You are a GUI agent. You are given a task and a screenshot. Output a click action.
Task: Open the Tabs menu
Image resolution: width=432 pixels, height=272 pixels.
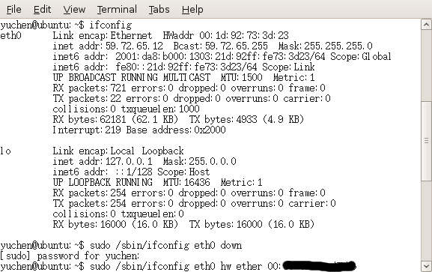(159, 10)
